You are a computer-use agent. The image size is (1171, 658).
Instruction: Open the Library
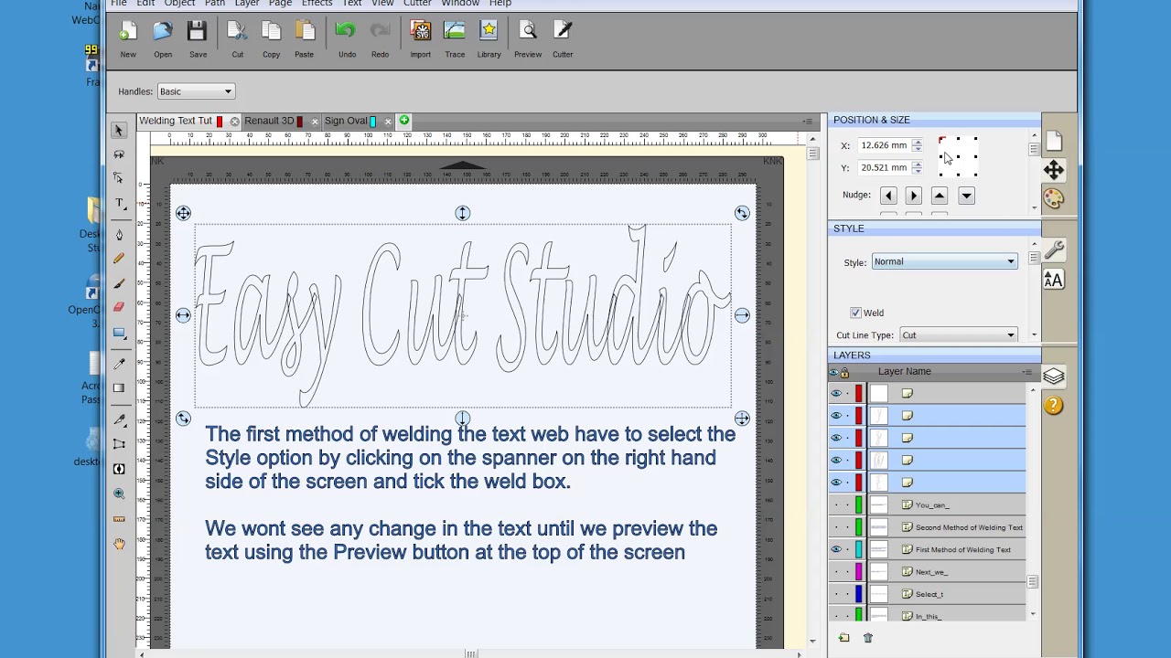tap(489, 39)
